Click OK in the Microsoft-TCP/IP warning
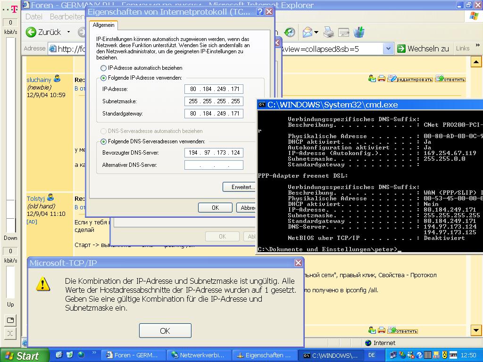 tap(165, 330)
